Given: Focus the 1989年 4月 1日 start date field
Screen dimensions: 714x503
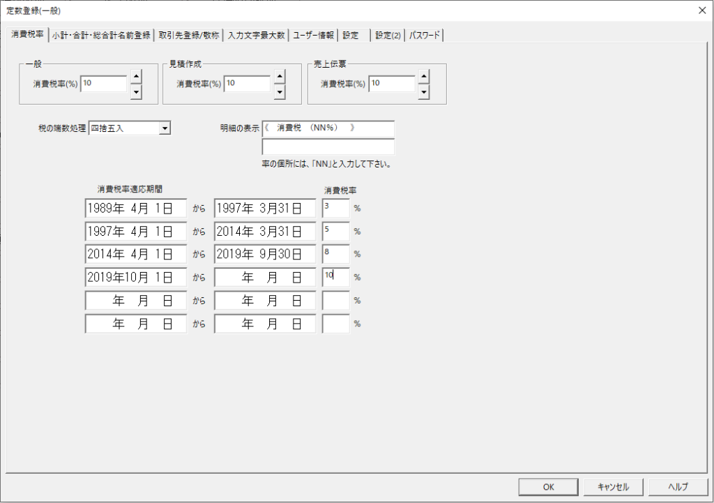Looking at the screenshot, I should click(136, 208).
